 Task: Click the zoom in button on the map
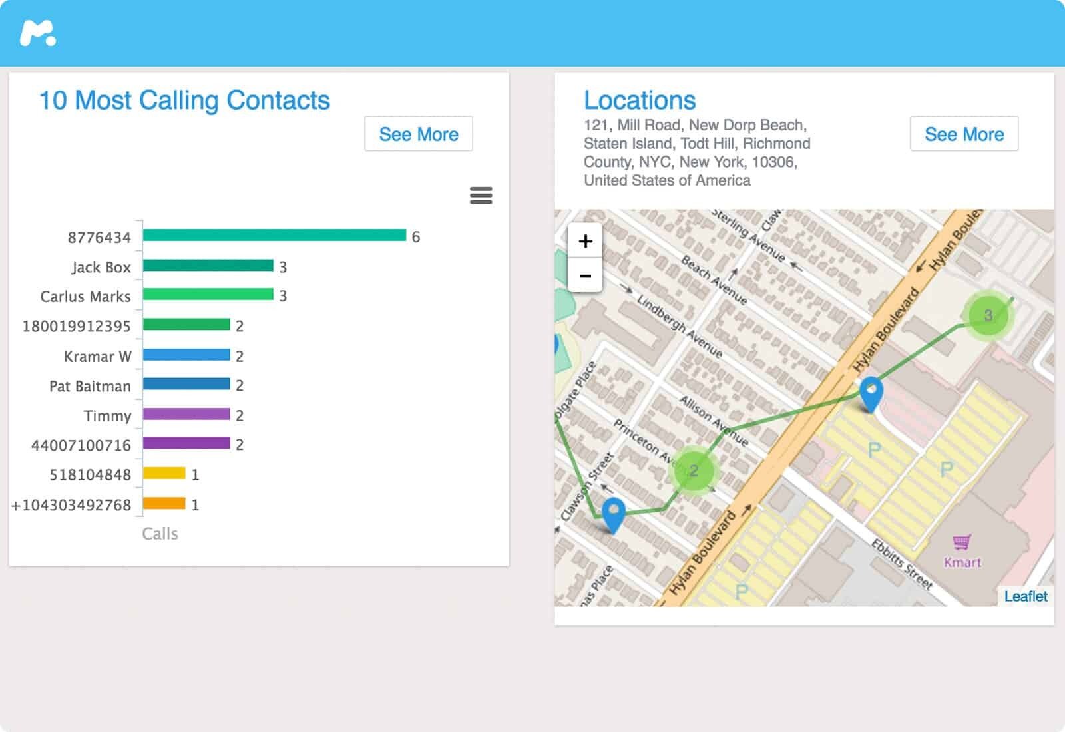pos(584,241)
